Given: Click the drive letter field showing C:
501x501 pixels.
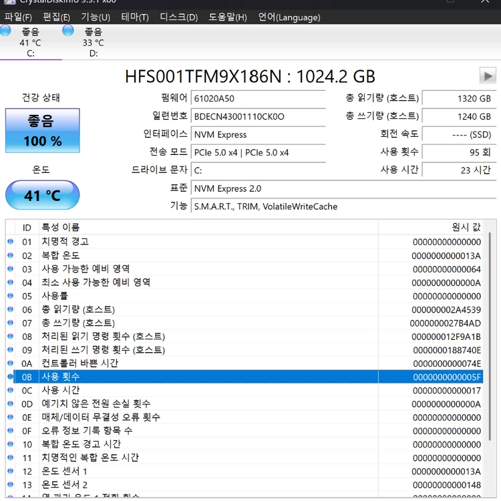Looking at the screenshot, I should pos(258,170).
